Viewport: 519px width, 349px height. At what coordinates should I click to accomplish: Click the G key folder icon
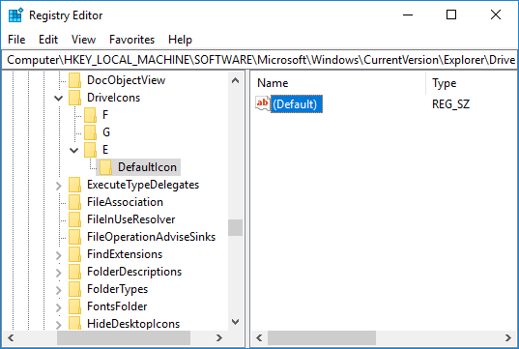click(90, 132)
